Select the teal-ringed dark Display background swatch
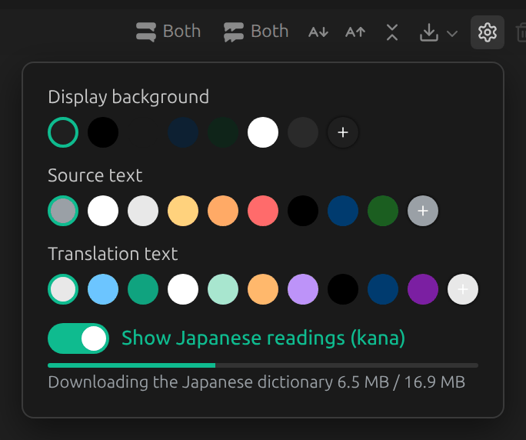Viewport: 526px width, 440px height. (x=63, y=132)
